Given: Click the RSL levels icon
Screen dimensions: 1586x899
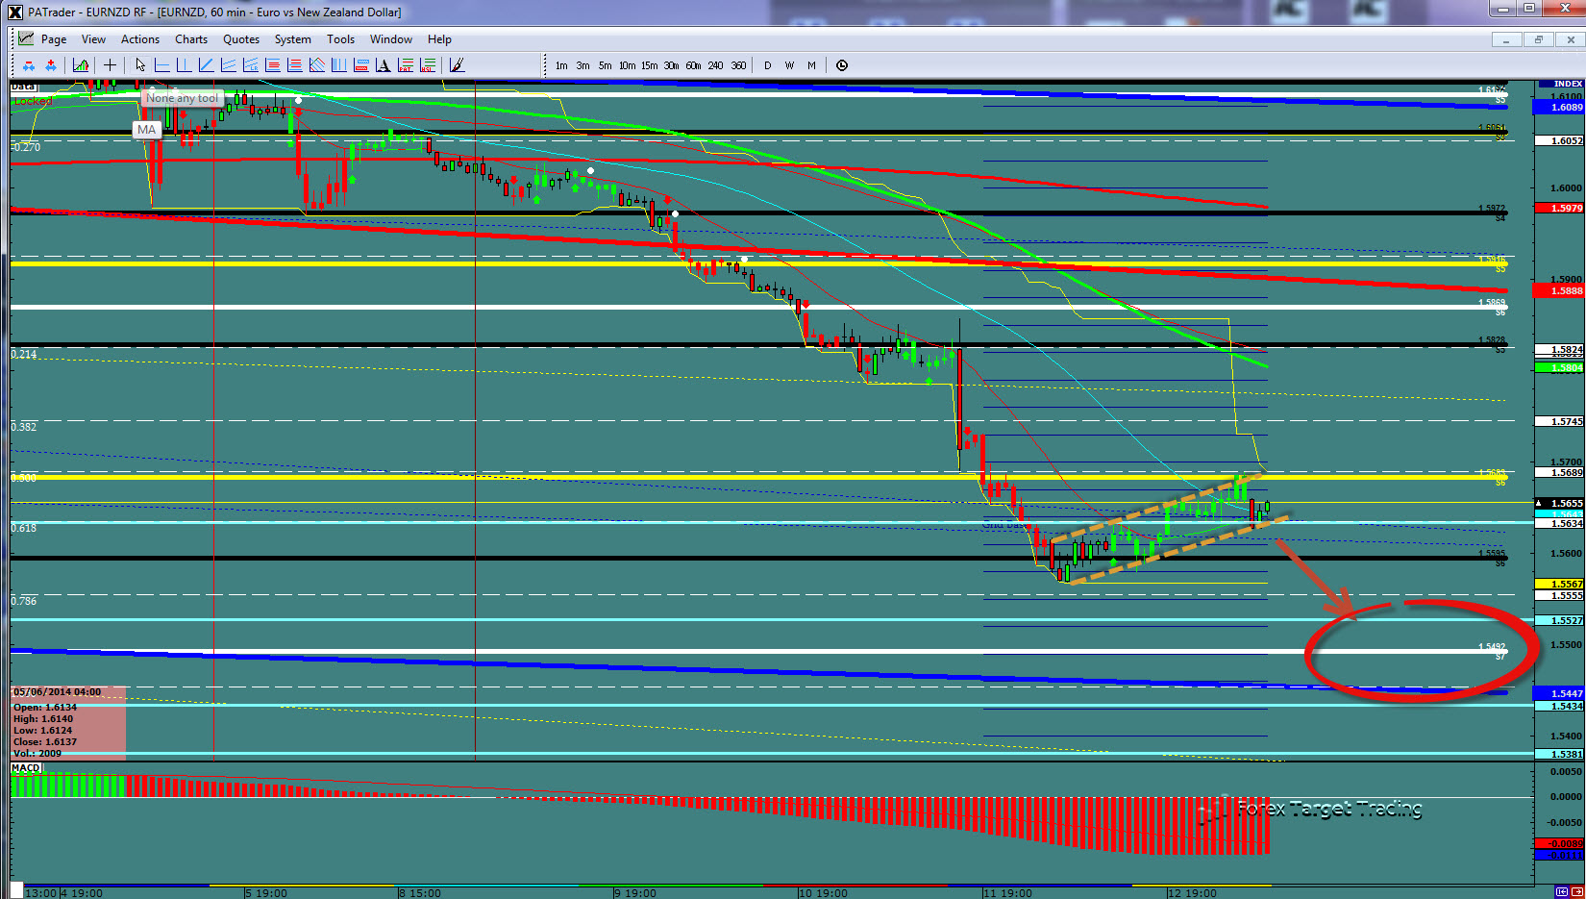Looking at the screenshot, I should tap(427, 65).
